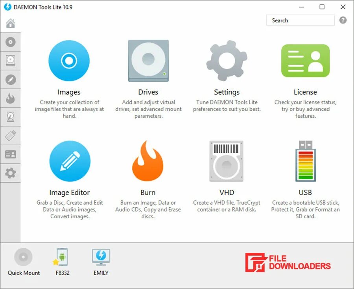Open the Home sidebar icon
354x289 pixels.
click(10, 23)
